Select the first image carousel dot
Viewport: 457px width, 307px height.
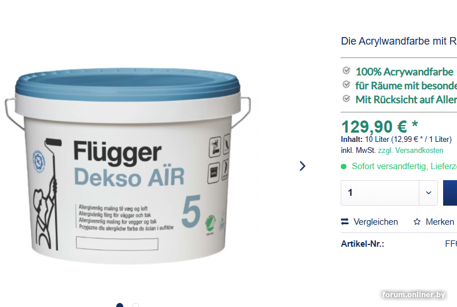tap(120, 305)
